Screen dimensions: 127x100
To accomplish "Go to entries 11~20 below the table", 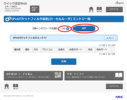I will [111, 54].
